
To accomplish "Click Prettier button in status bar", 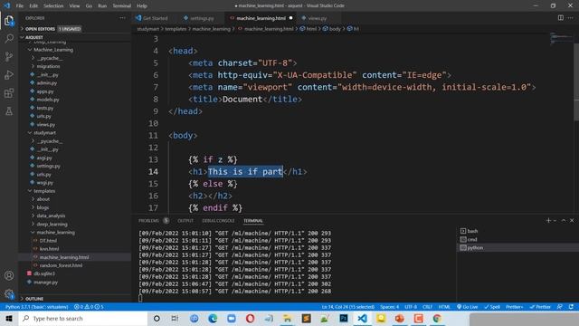I will click(x=540, y=307).
